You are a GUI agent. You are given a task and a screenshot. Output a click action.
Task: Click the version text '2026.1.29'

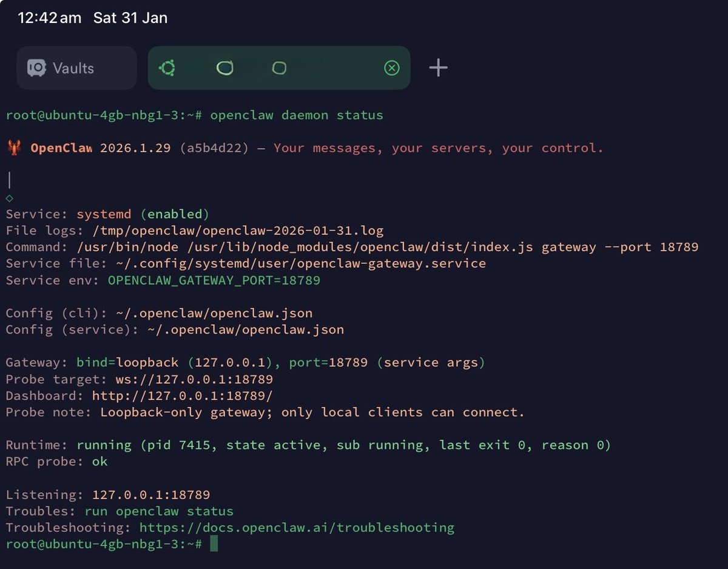(x=135, y=149)
